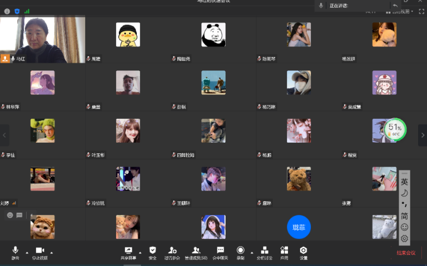Image resolution: width=427 pixels, height=266 pixels.
Task: Click the Invite participants icon (邀请)
Action: [172, 252]
